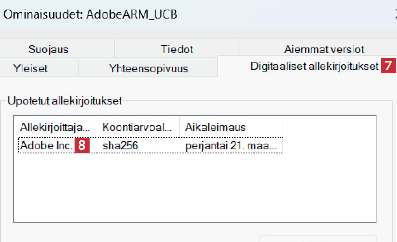This screenshot has height=242, width=397.
Task: Select the Yhteensopivuus tab
Action: 149,69
